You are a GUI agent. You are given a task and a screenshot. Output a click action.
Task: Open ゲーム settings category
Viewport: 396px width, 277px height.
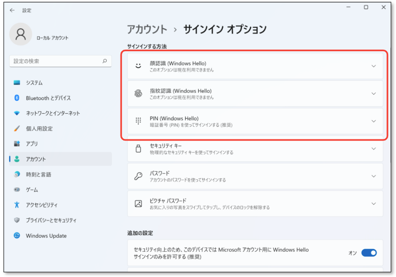click(60, 190)
